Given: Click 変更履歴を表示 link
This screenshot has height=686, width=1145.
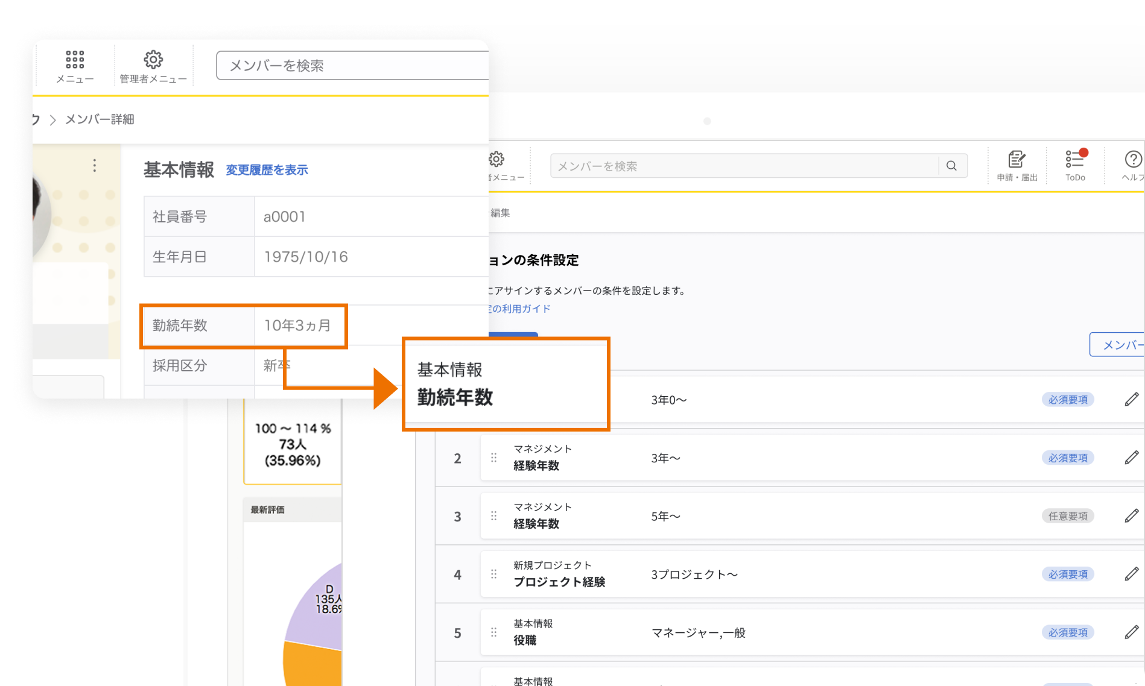Looking at the screenshot, I should tap(267, 170).
